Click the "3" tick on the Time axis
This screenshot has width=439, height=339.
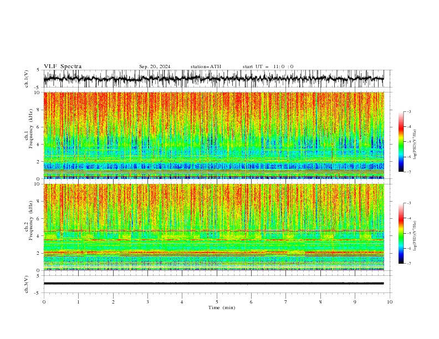pyautogui.click(x=147, y=302)
